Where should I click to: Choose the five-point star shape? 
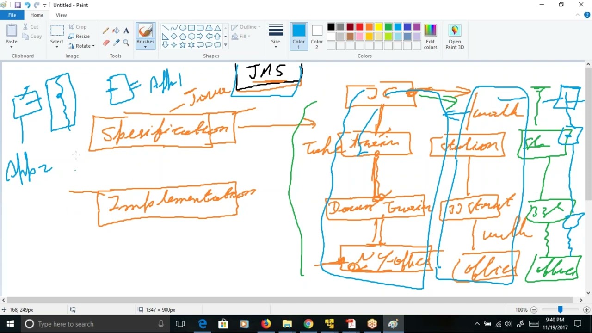point(183,45)
